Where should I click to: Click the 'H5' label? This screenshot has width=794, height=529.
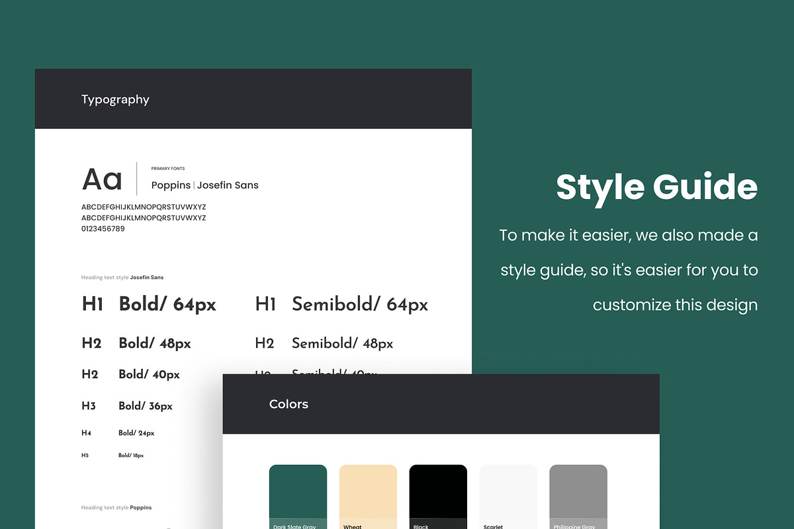[x=85, y=456]
